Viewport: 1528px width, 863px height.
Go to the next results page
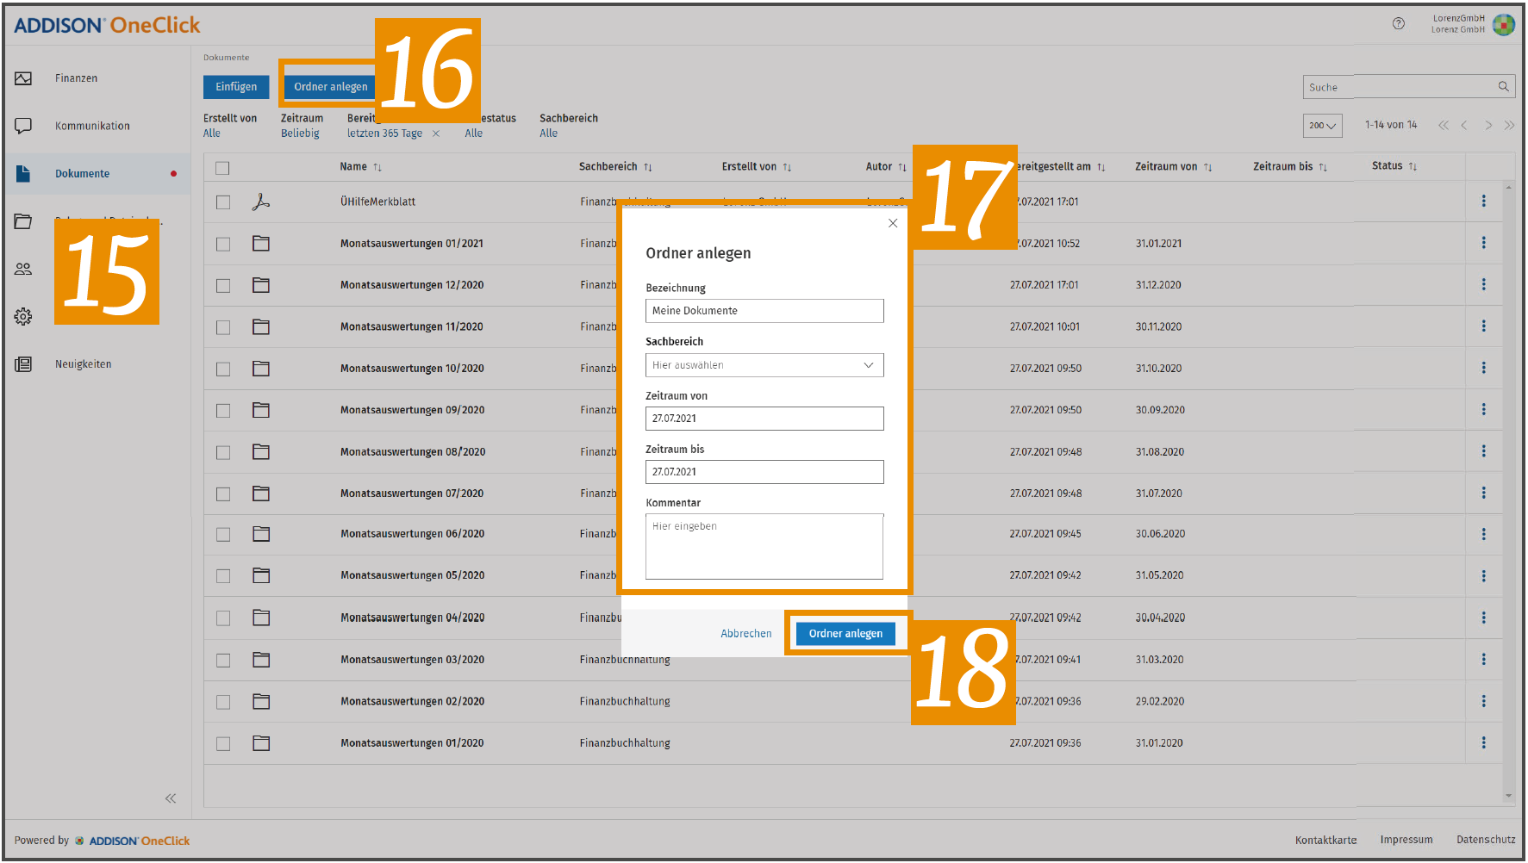[1488, 126]
